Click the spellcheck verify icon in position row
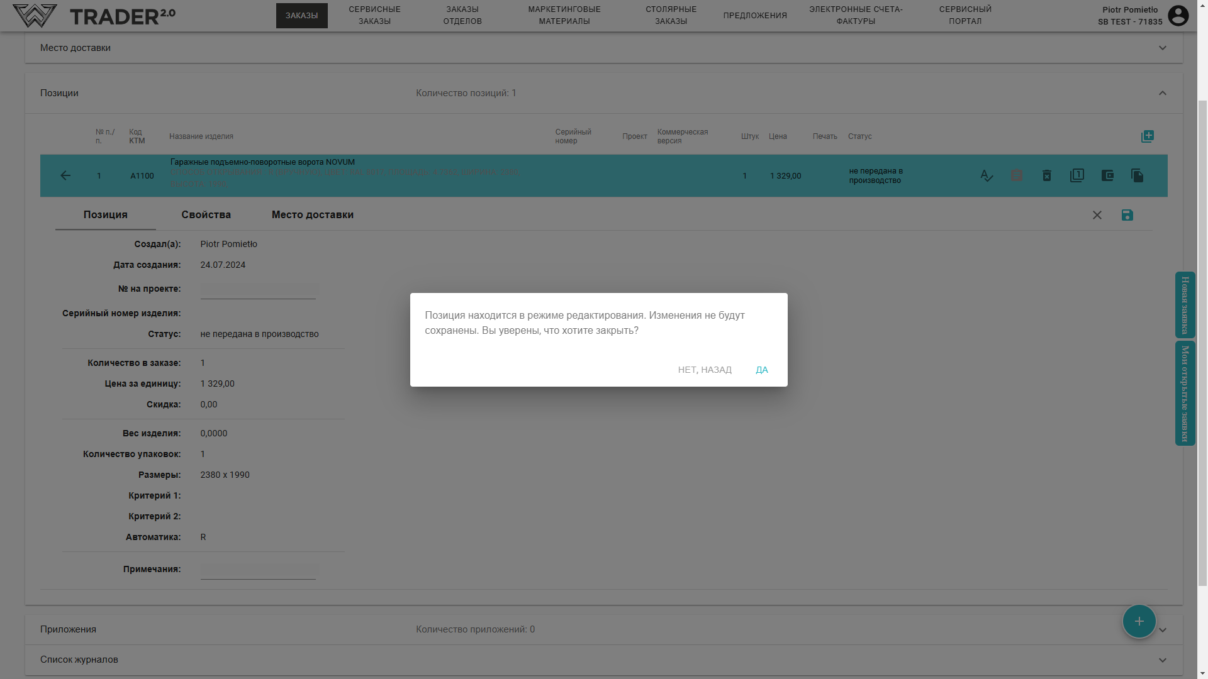Viewport: 1208px width, 679px height. [987, 176]
